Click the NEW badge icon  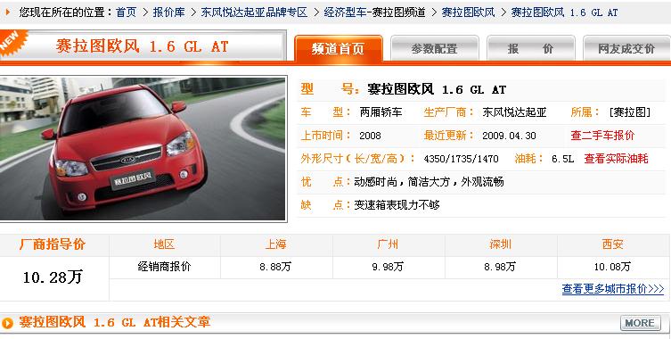pos(13,44)
